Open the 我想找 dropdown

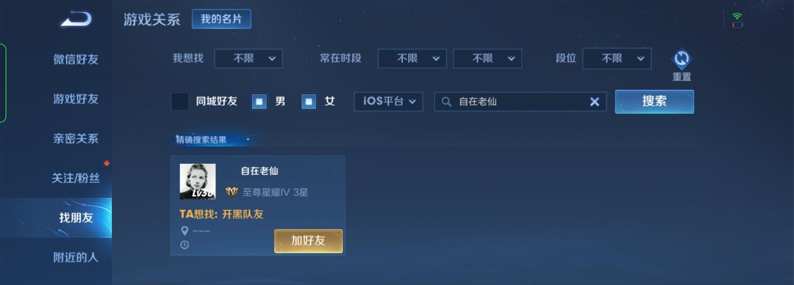(x=249, y=58)
